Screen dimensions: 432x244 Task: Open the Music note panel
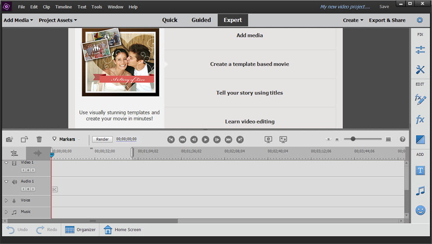click(x=420, y=190)
